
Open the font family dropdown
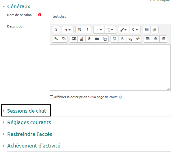[99, 30]
